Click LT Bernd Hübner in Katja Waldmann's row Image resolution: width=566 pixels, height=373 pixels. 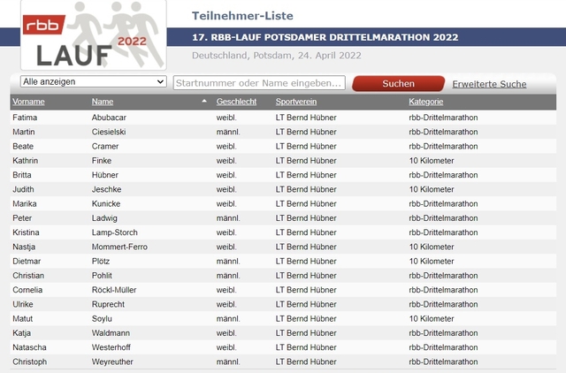pos(306,333)
